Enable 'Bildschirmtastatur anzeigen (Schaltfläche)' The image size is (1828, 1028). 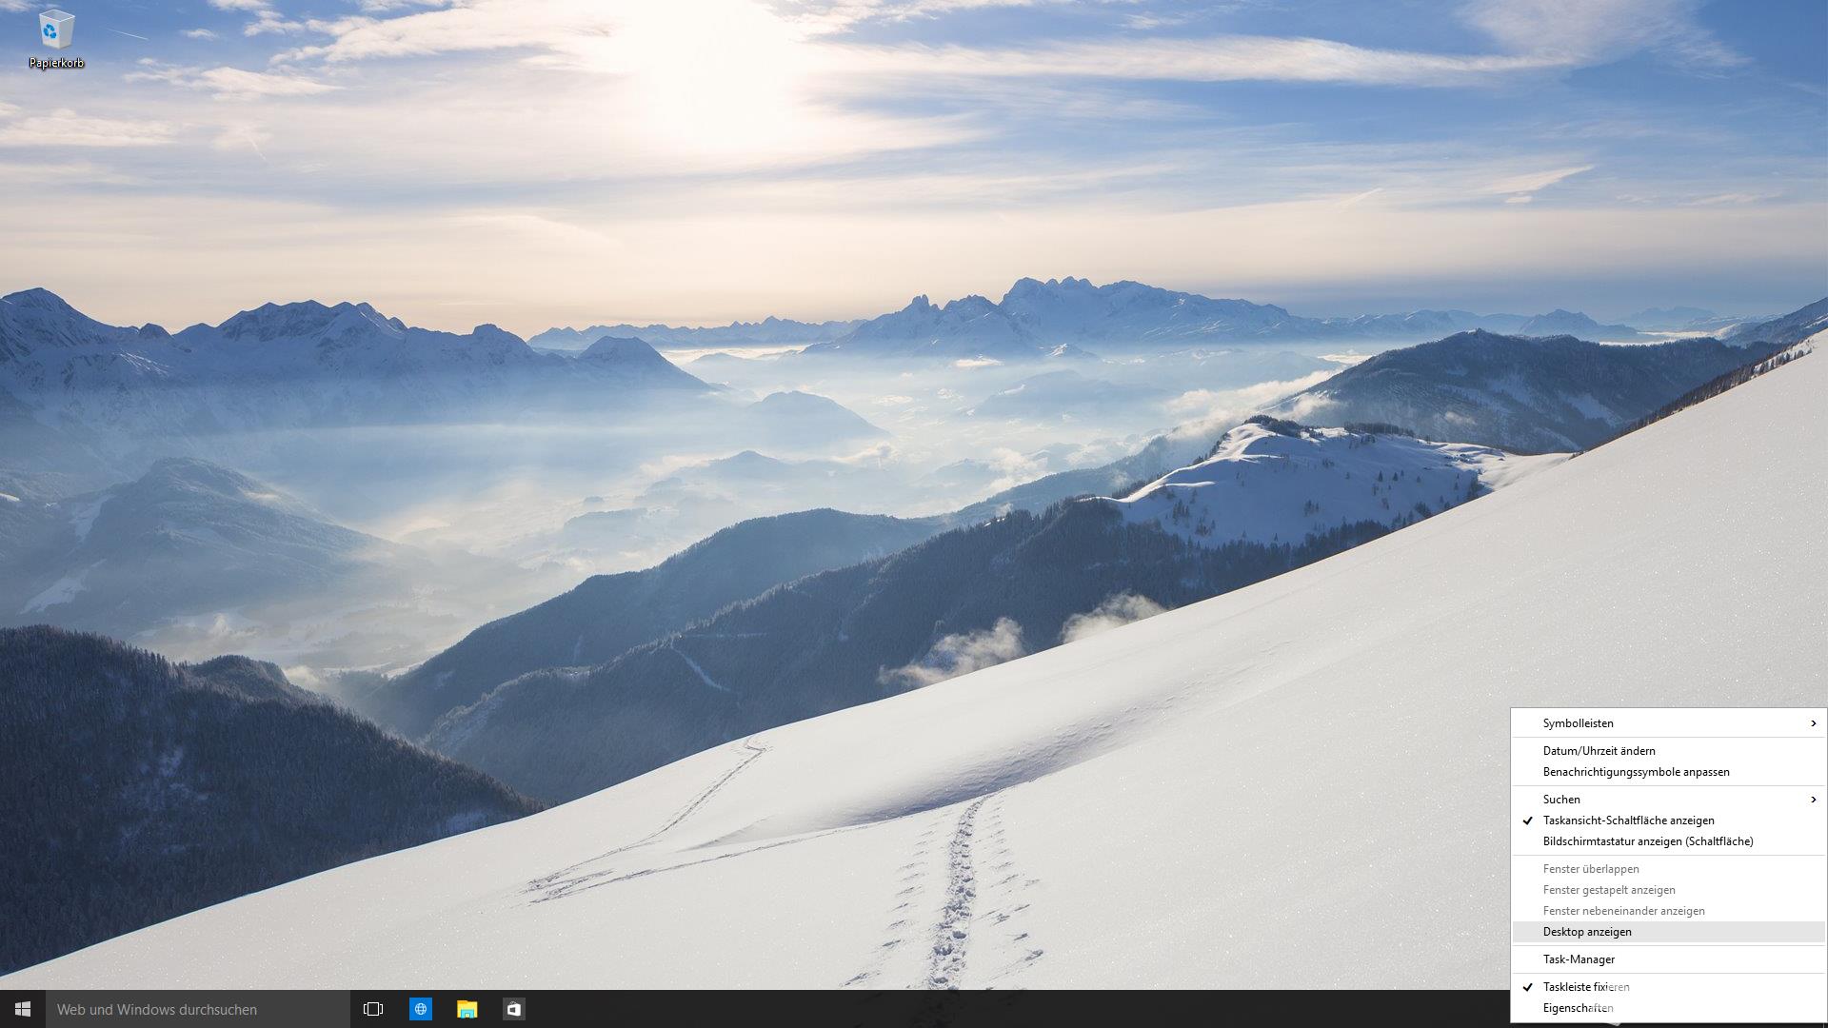coord(1668,841)
